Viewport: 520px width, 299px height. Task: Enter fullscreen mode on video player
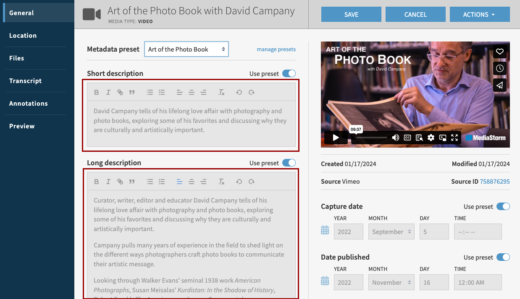click(454, 138)
